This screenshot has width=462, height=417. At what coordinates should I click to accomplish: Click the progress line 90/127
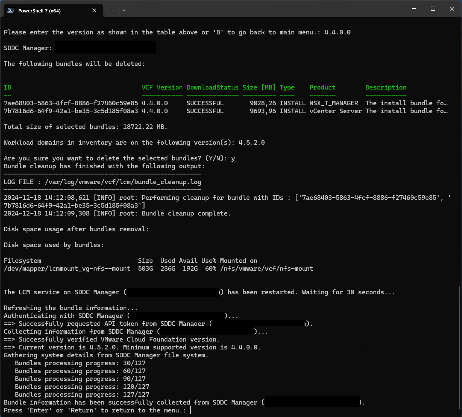click(80, 379)
